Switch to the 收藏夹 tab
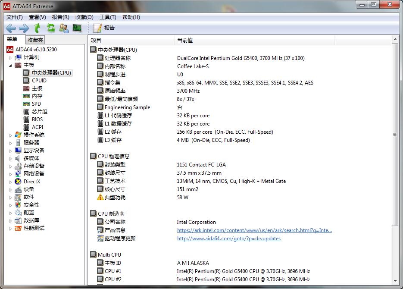Viewport: 403px width, 289px height. tap(35, 40)
